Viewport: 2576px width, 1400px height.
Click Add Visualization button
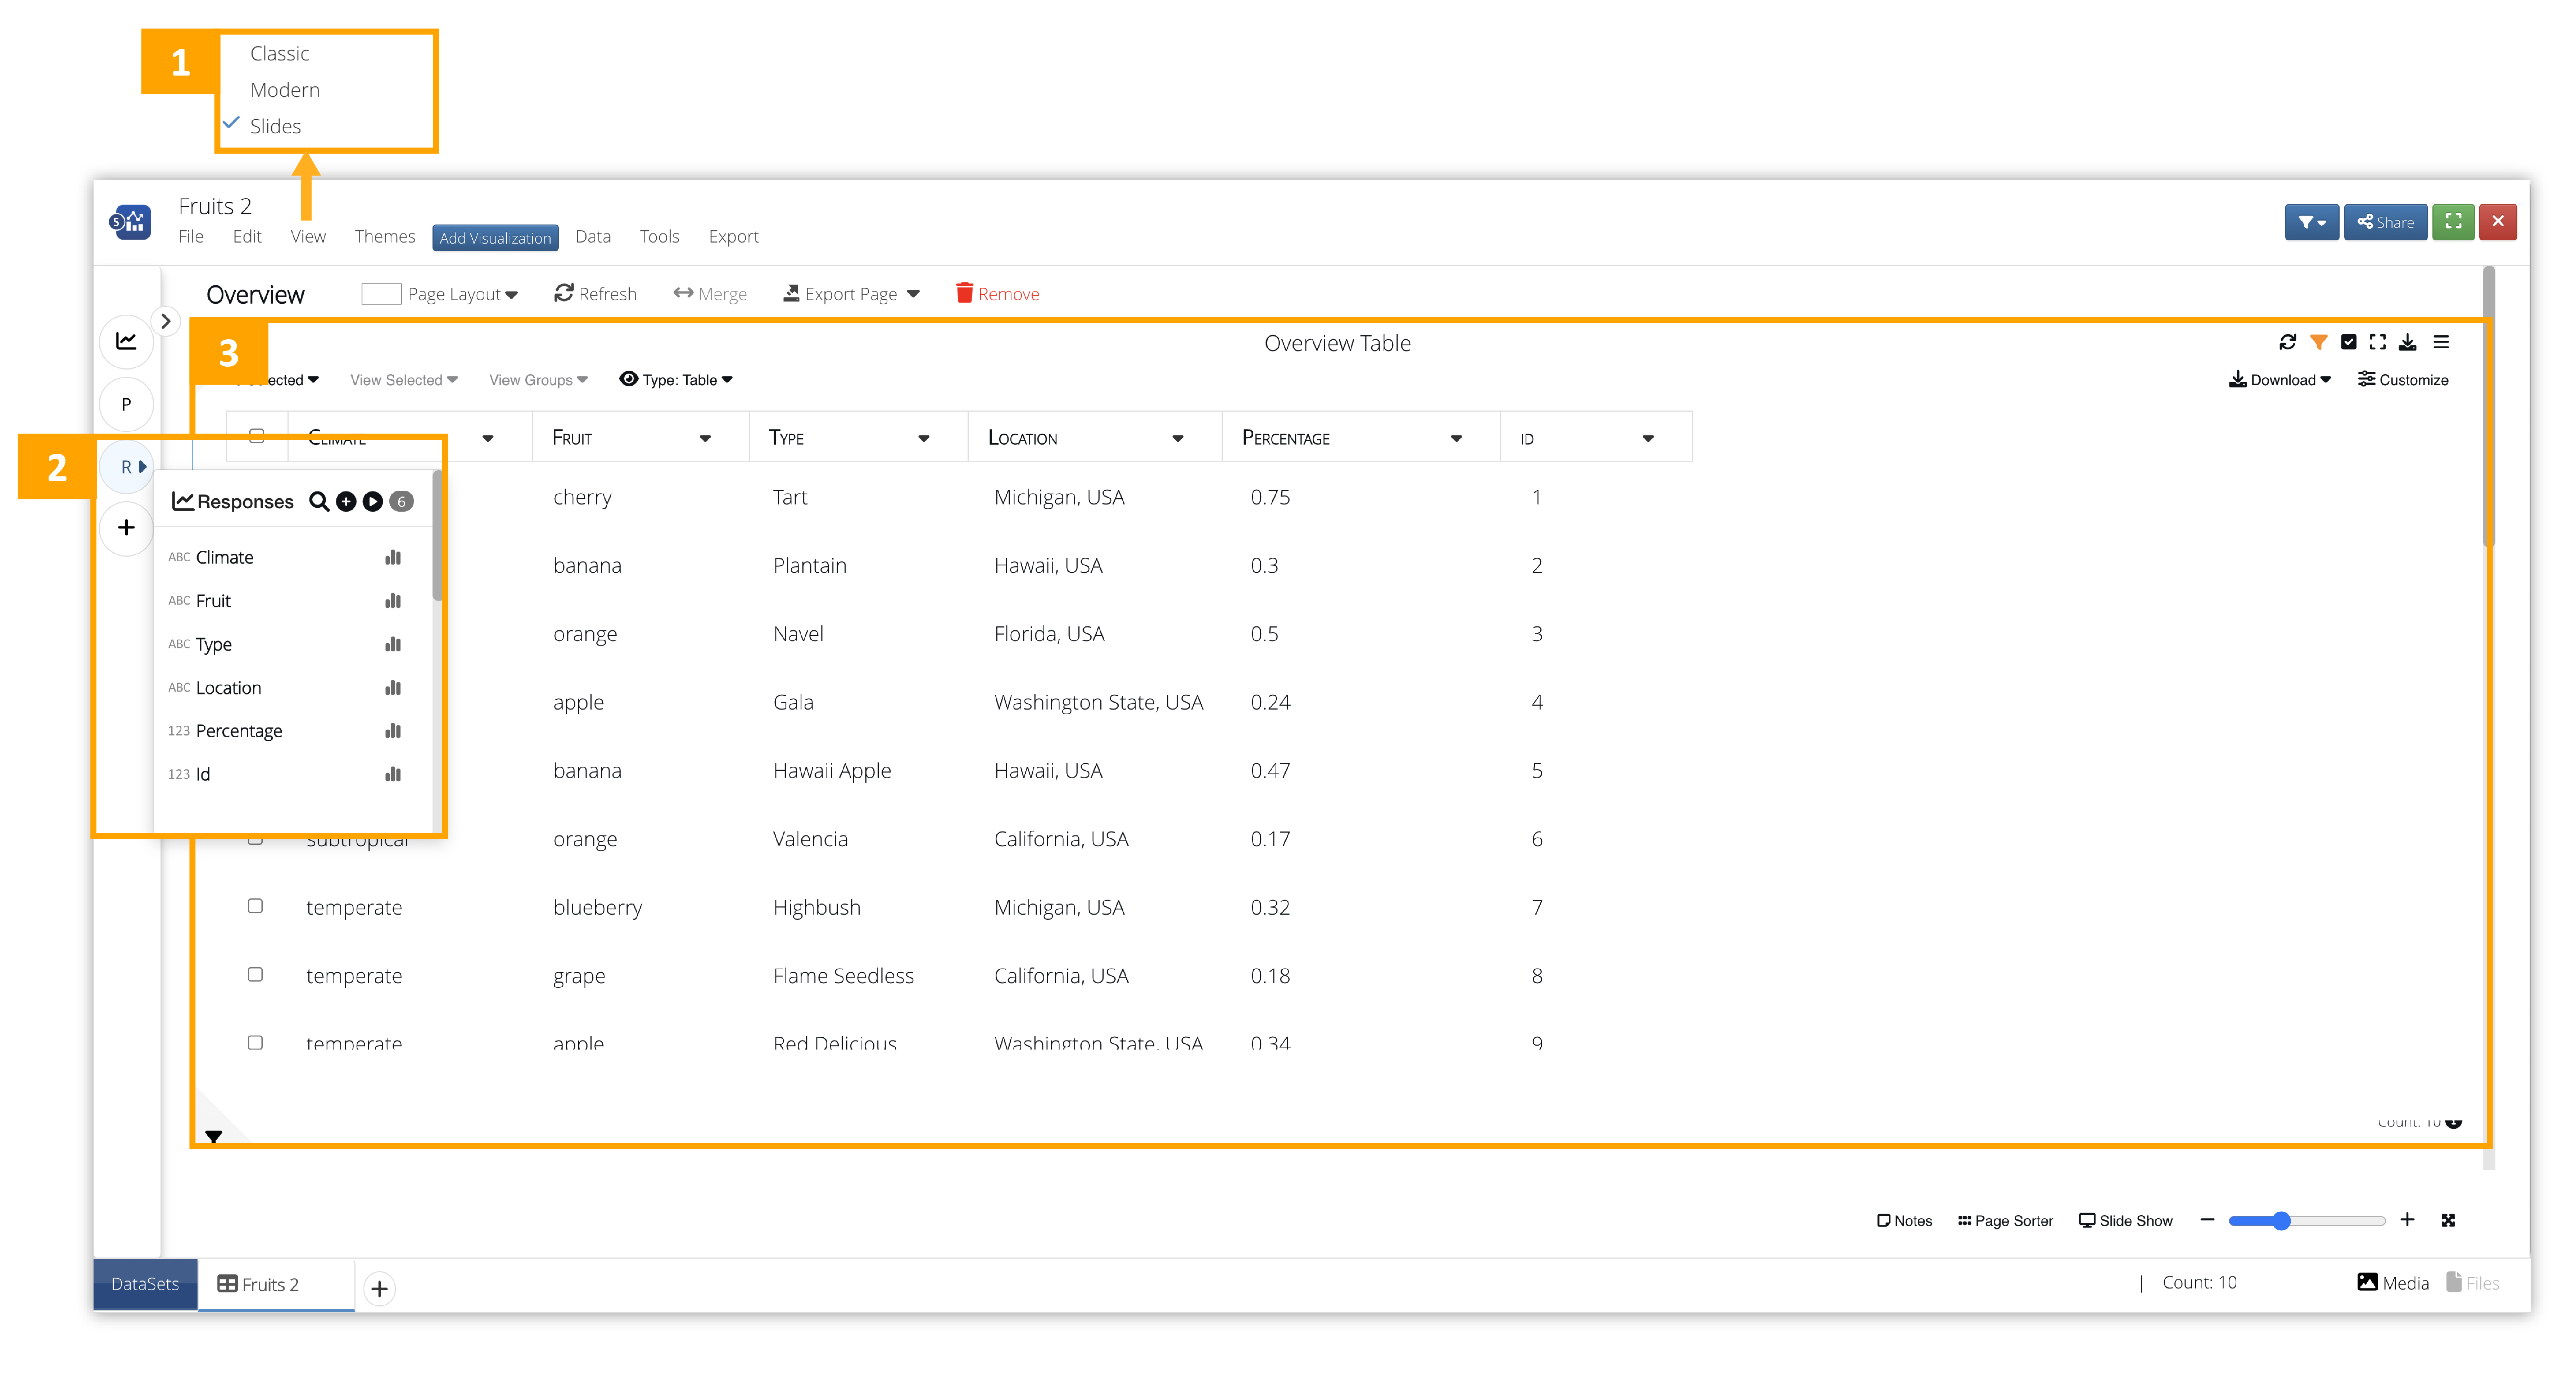(x=495, y=238)
